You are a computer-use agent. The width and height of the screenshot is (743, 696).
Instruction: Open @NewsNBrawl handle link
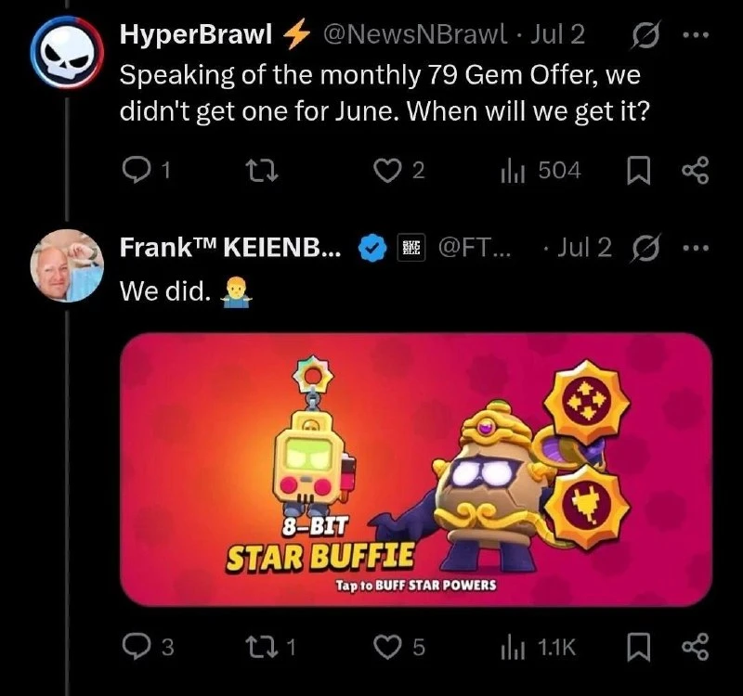pyautogui.click(x=415, y=34)
